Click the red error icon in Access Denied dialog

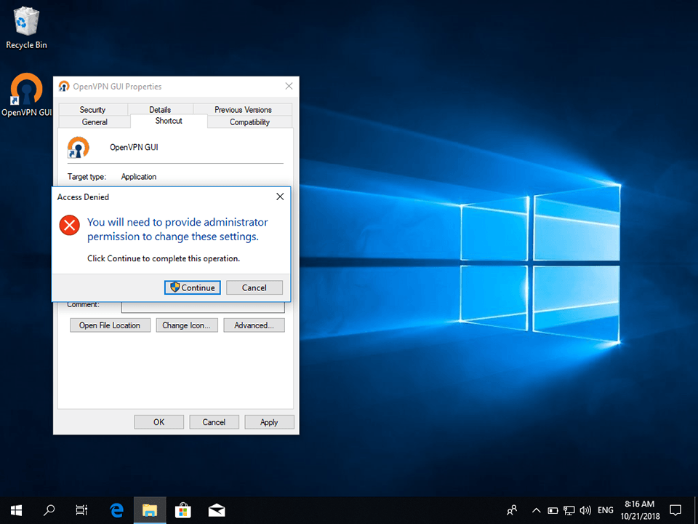coord(70,225)
